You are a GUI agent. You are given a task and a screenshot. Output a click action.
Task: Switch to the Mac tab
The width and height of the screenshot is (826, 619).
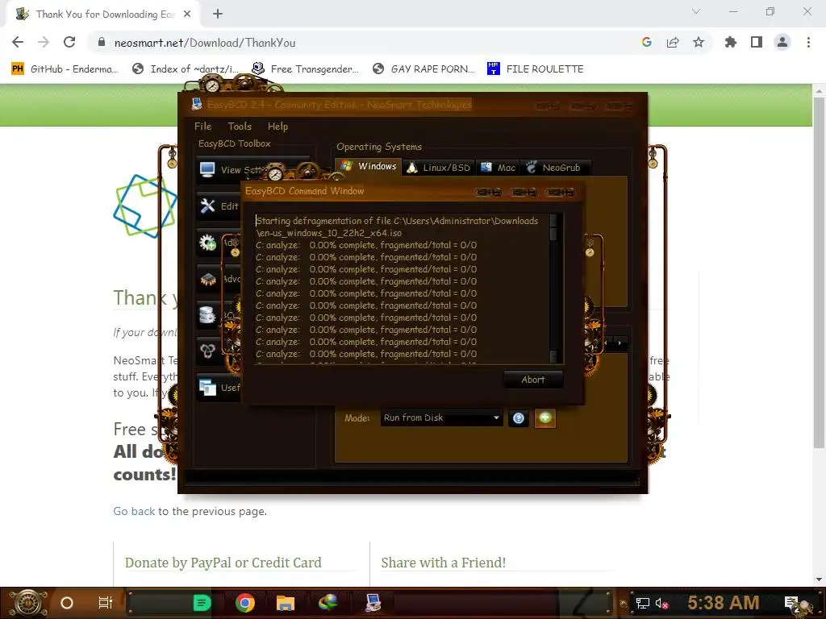pyautogui.click(x=498, y=168)
